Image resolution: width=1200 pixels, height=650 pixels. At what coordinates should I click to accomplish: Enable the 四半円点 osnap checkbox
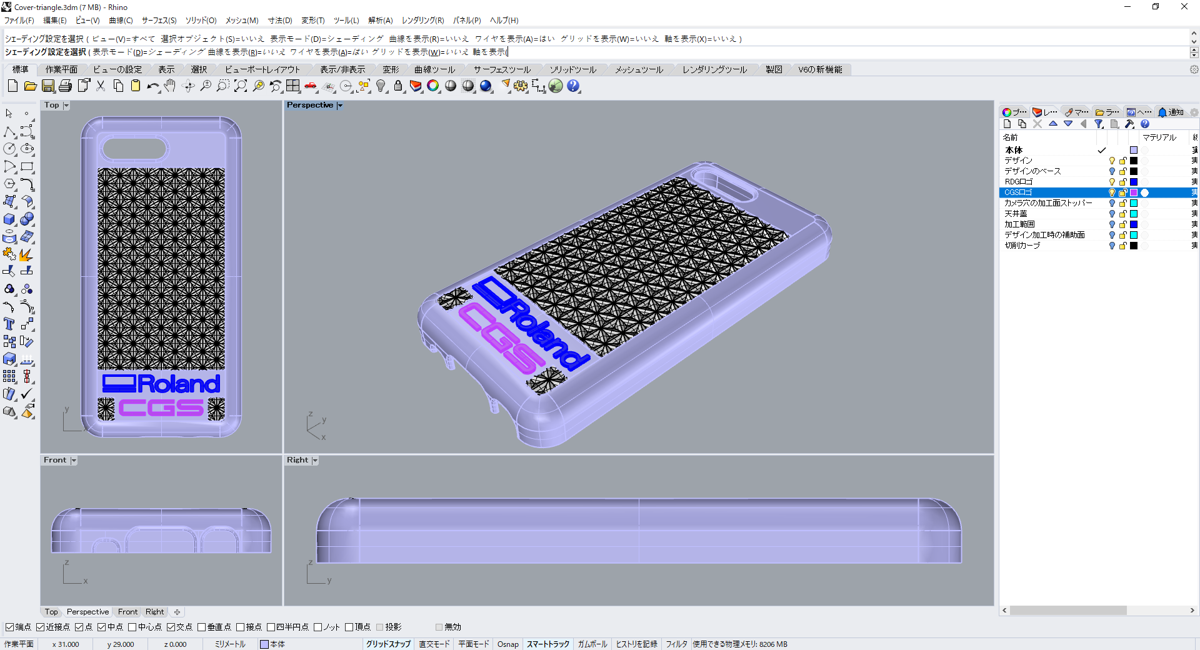tap(271, 627)
